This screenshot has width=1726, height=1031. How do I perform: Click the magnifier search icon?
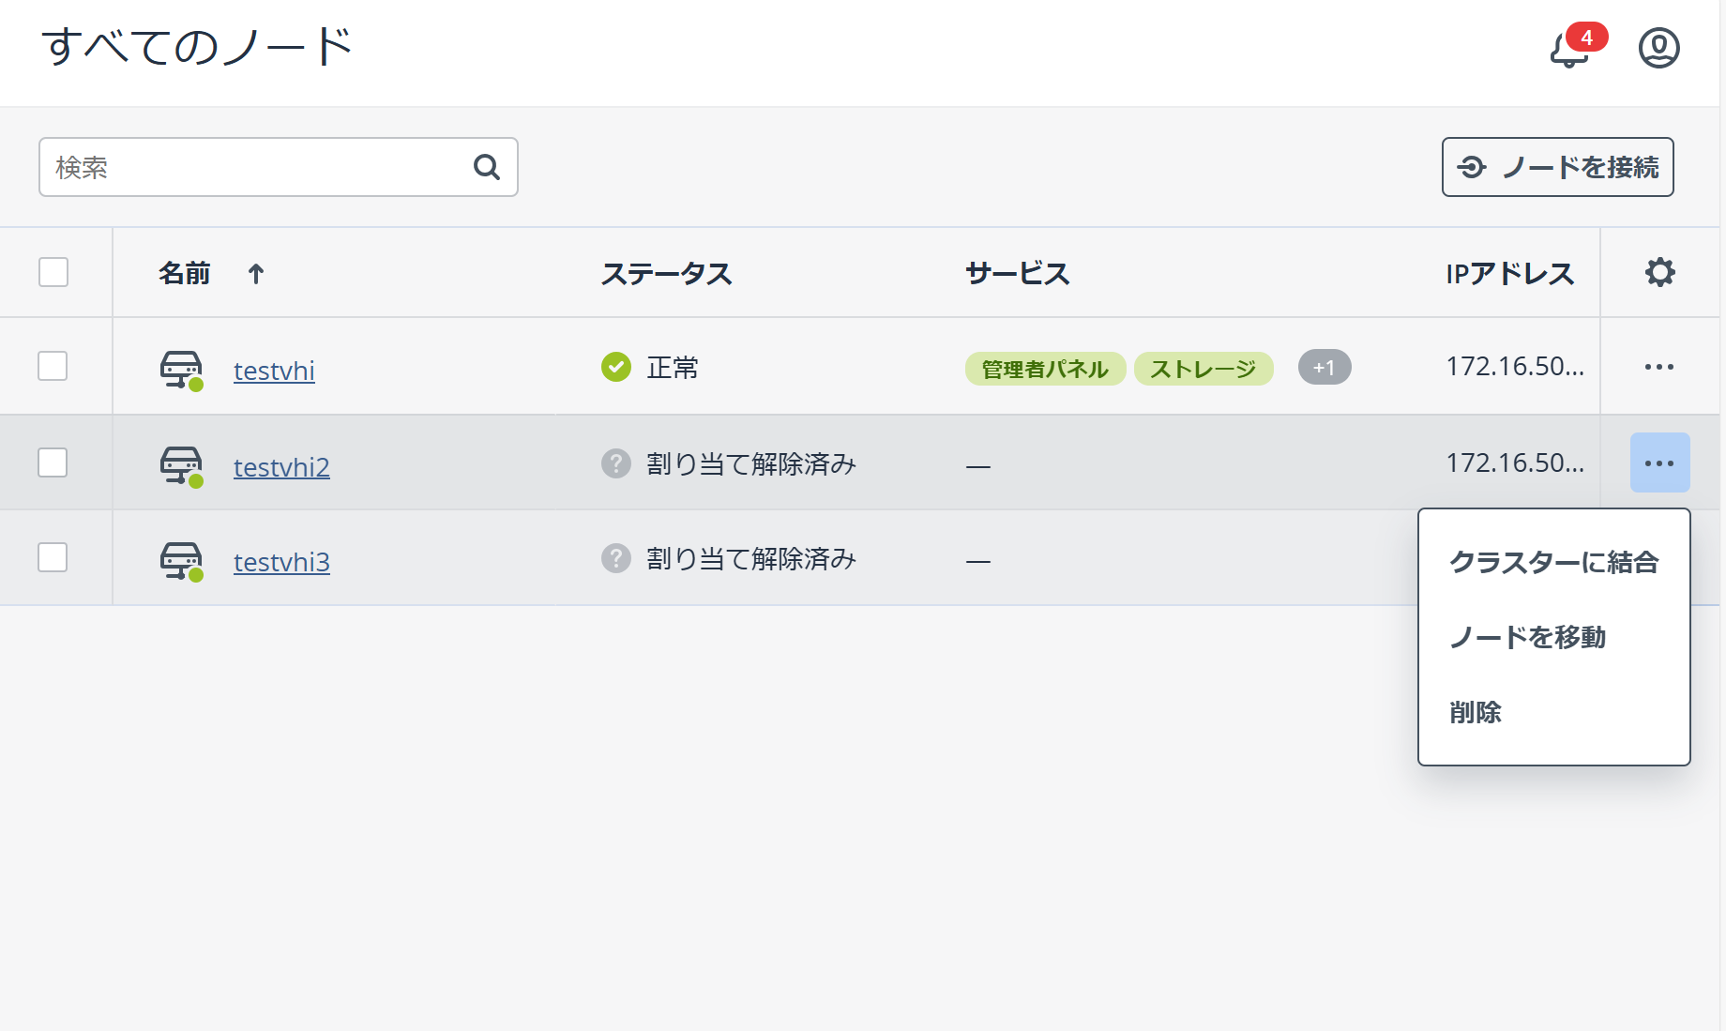point(487,167)
